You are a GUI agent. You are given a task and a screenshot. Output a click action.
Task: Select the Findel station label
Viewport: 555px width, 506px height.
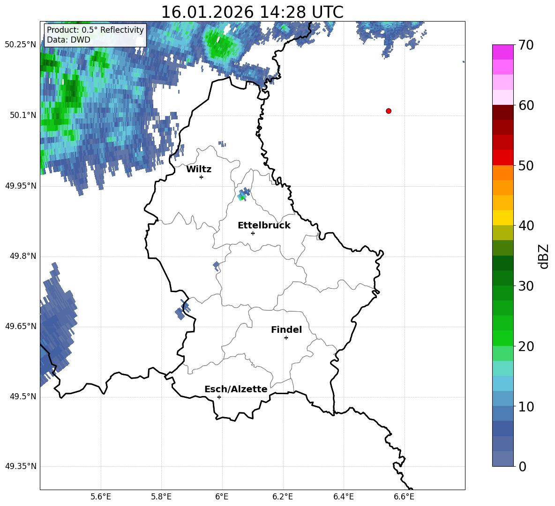tap(286, 330)
